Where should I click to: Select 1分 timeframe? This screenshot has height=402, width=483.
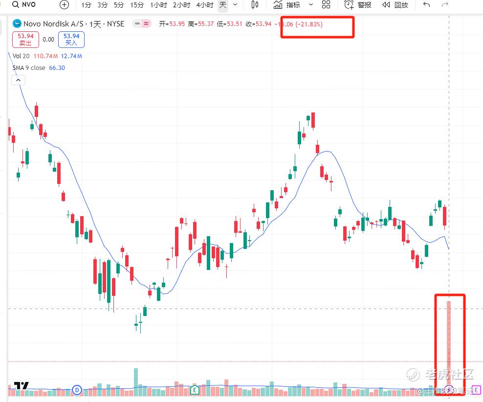(x=86, y=5)
